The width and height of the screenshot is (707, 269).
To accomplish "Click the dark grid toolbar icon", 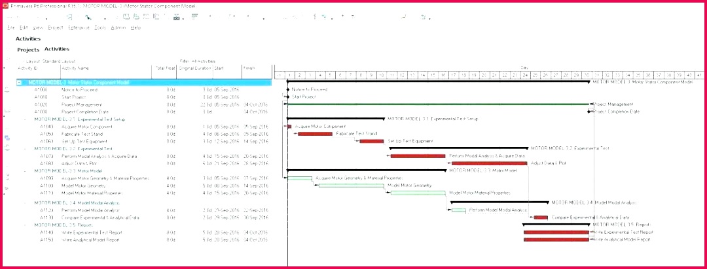I will 176,17.
